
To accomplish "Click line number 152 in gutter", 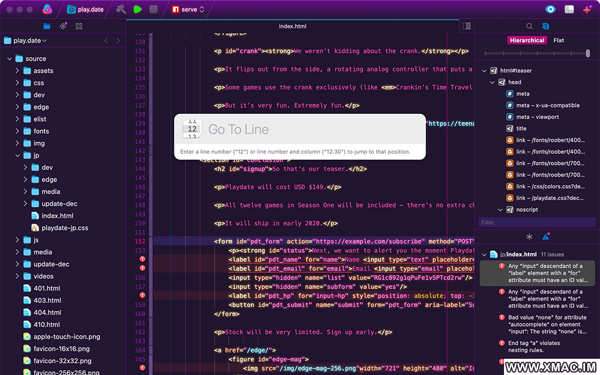I will (140, 241).
